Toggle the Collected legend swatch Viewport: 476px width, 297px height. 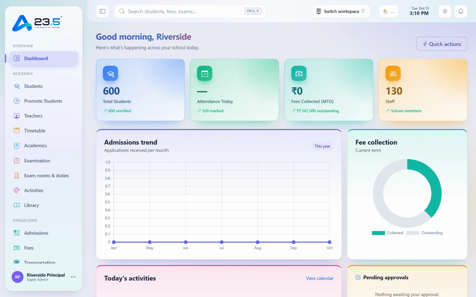pyautogui.click(x=378, y=233)
